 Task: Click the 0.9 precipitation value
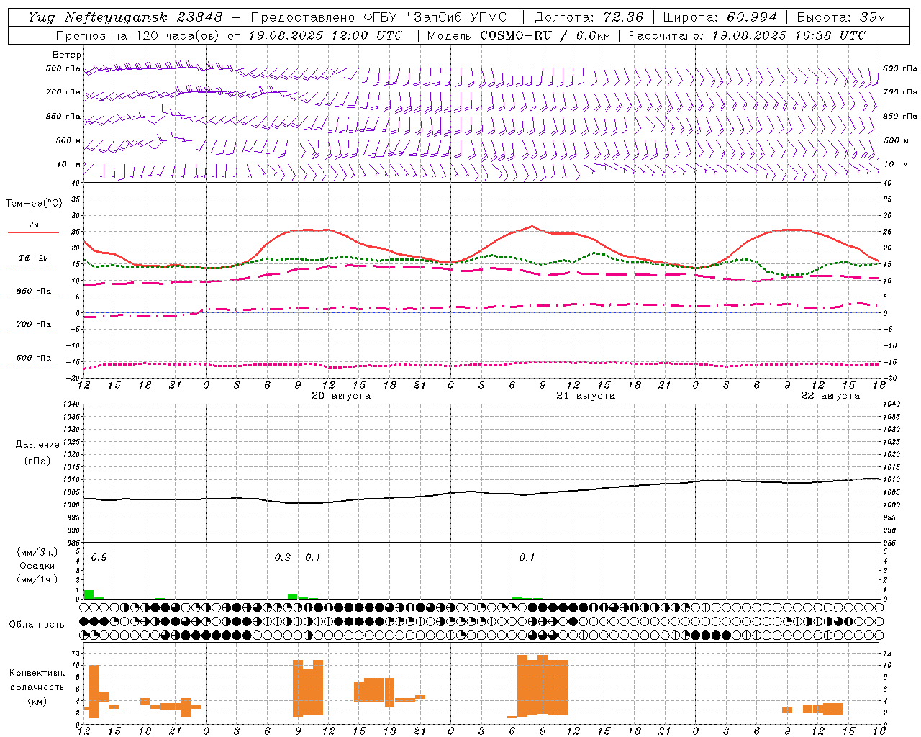pyautogui.click(x=99, y=558)
